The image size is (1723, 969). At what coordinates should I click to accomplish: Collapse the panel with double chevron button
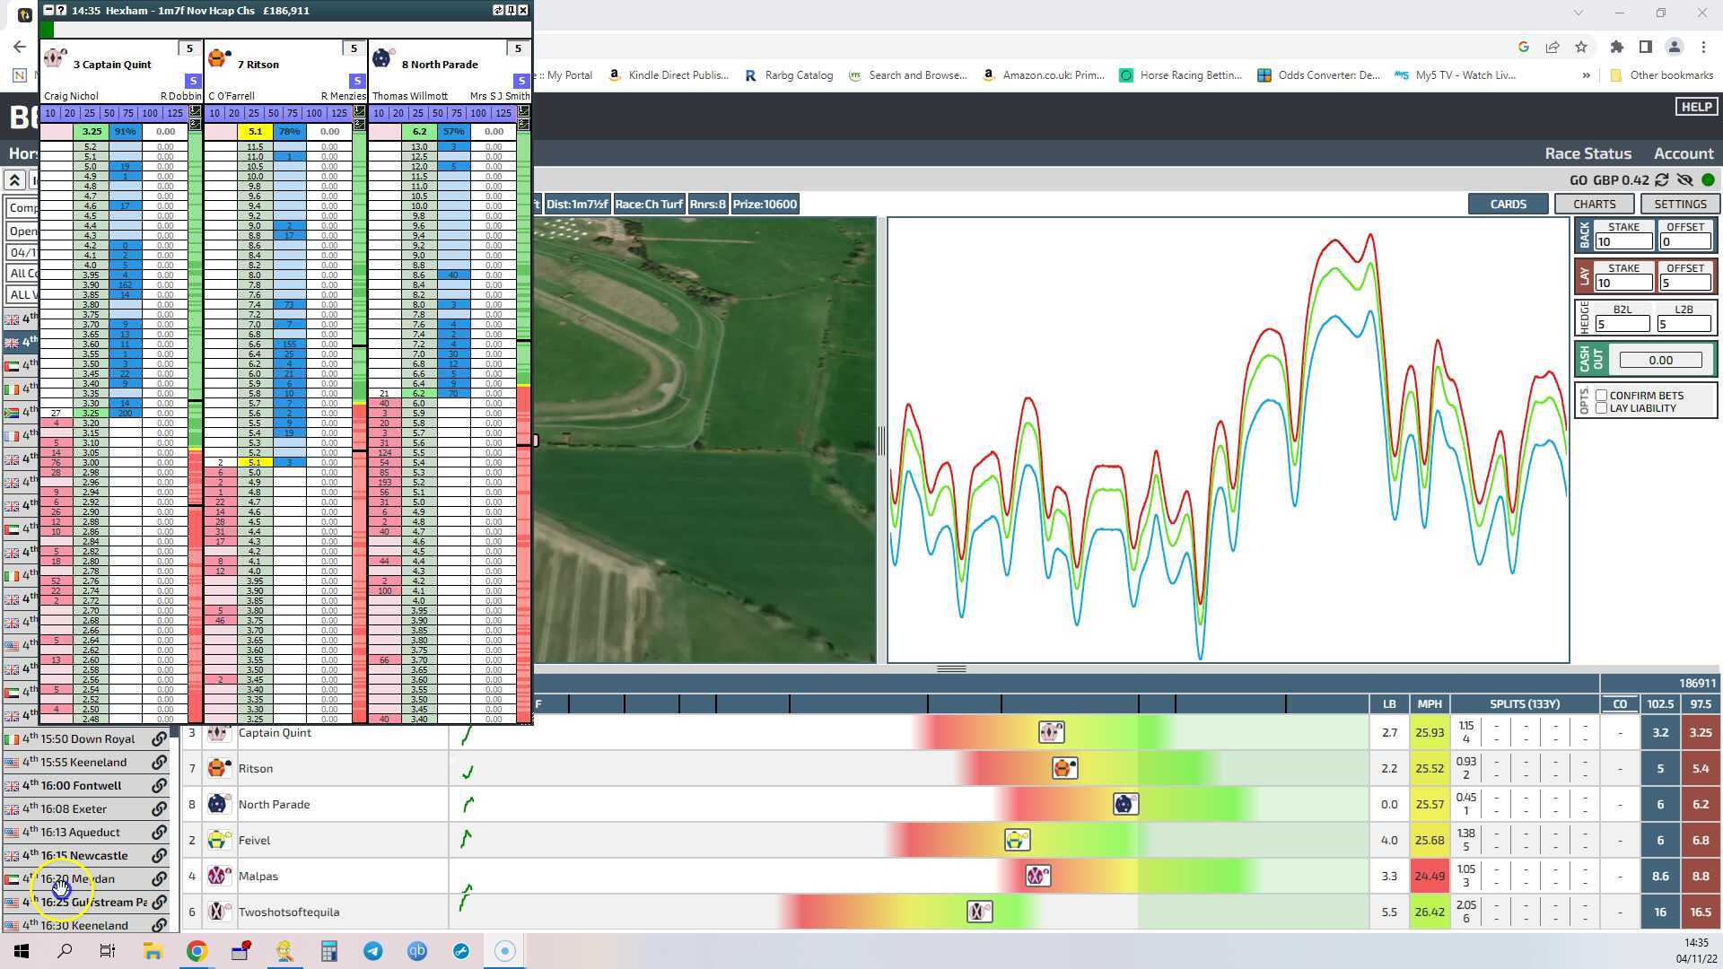pyautogui.click(x=14, y=180)
